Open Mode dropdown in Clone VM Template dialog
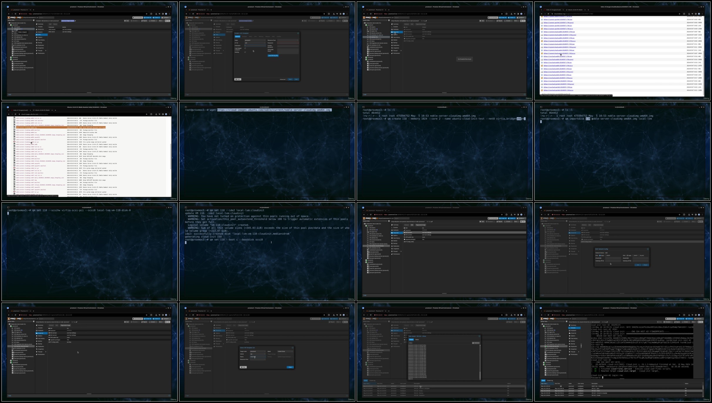The height and width of the screenshot is (403, 712). [285, 351]
